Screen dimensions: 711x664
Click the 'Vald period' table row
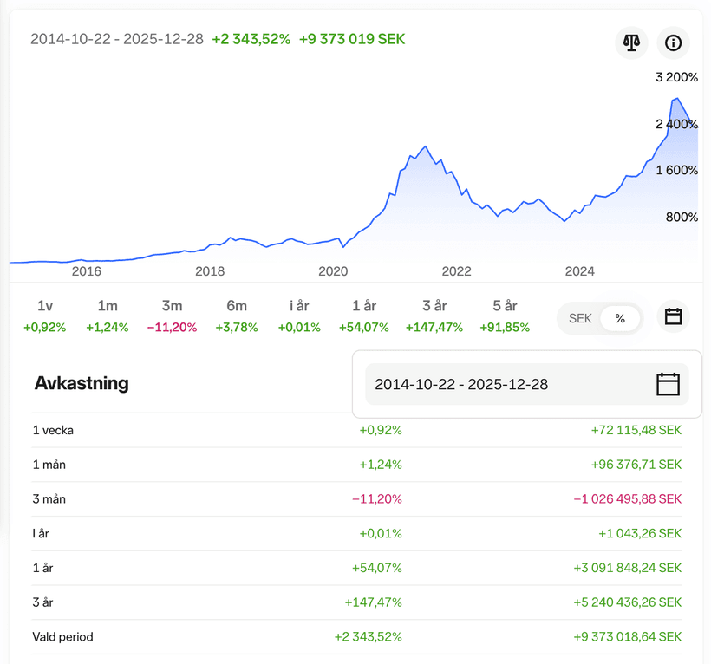point(355,636)
